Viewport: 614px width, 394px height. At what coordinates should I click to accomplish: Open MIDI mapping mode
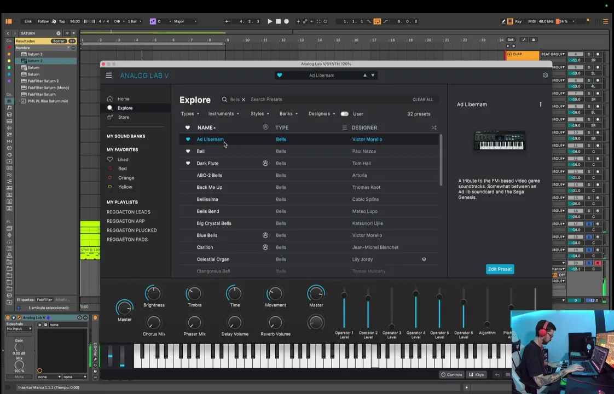click(532, 21)
